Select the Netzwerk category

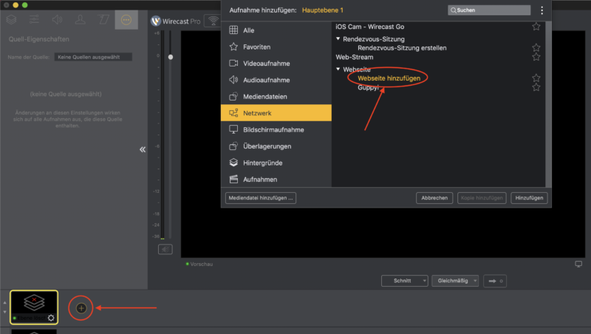[x=276, y=113]
